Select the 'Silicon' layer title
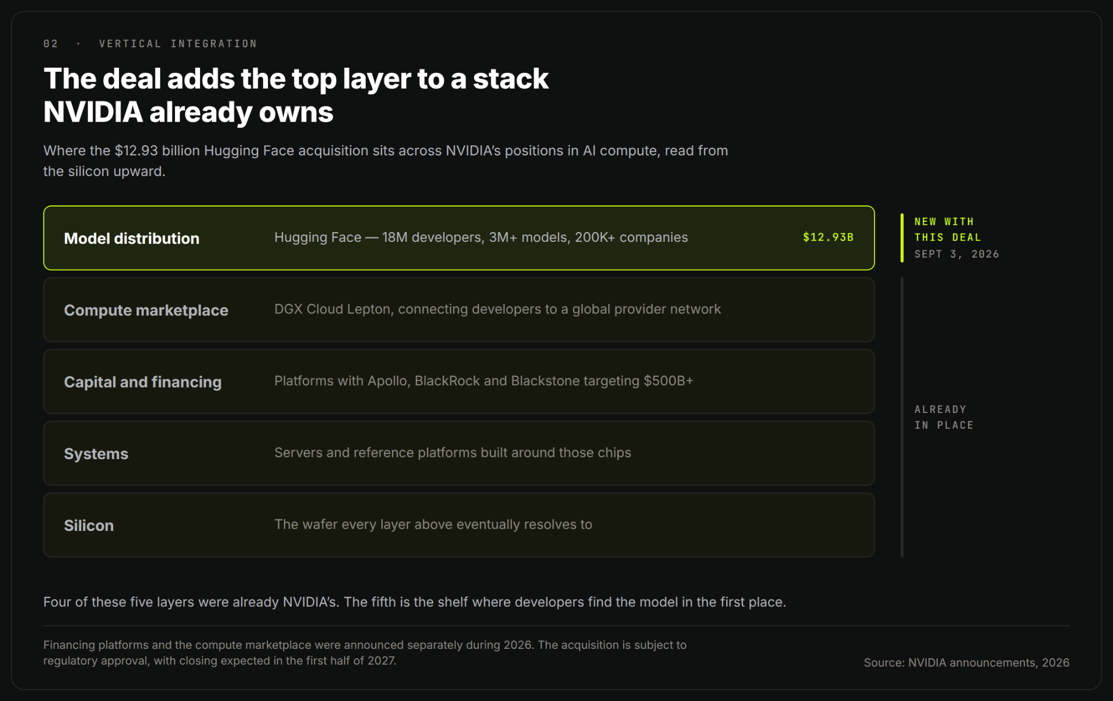Screen dimensions: 1113x701 tap(89, 525)
